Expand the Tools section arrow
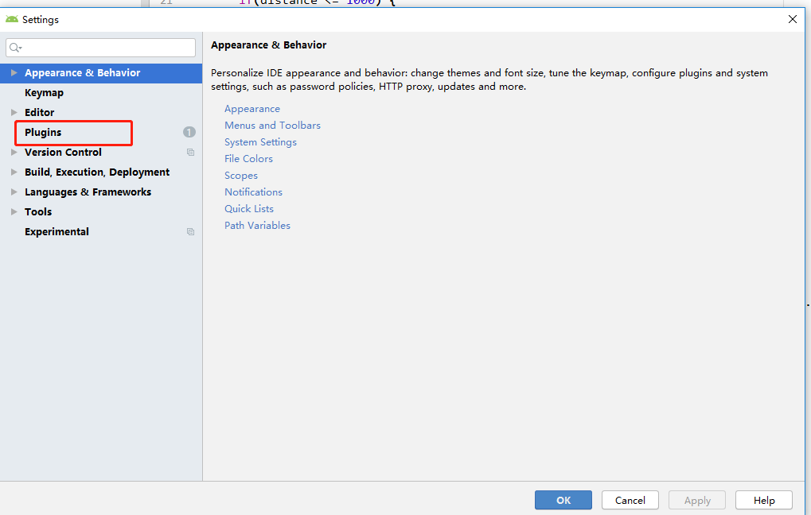 14,211
